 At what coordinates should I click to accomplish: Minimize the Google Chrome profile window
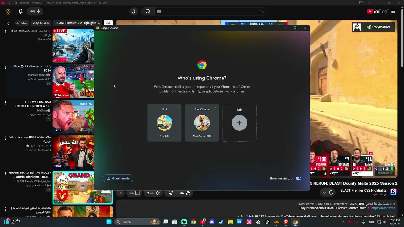click(x=286, y=28)
